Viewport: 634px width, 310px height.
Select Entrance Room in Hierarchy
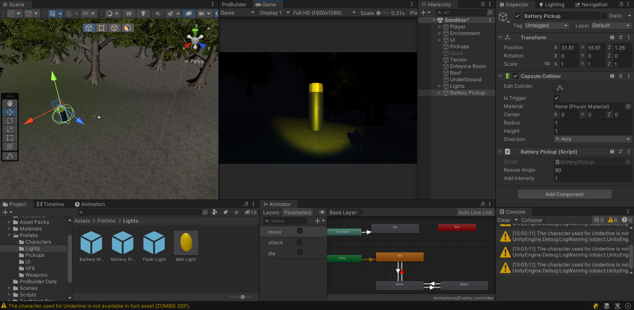tap(468, 66)
